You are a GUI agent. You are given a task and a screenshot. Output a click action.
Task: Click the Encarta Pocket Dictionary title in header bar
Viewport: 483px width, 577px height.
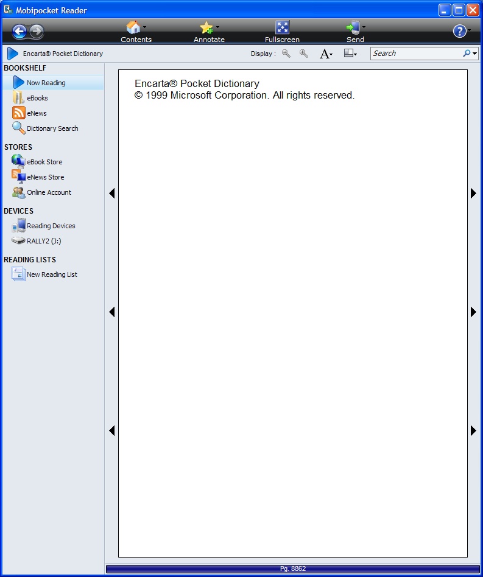pos(63,54)
